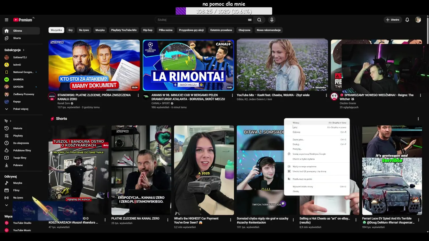This screenshot has width=429, height=241.
Task: Choose Utwórz kod QR in the context menu
Action: pyautogui.click(x=317, y=171)
